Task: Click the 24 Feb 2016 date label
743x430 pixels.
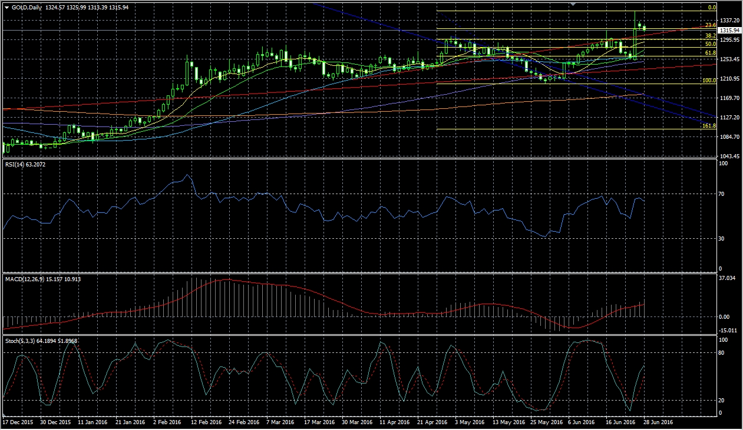Action: (245, 422)
